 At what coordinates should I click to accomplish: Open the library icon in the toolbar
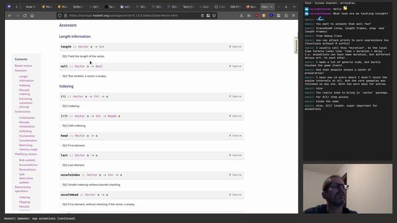[249, 15]
